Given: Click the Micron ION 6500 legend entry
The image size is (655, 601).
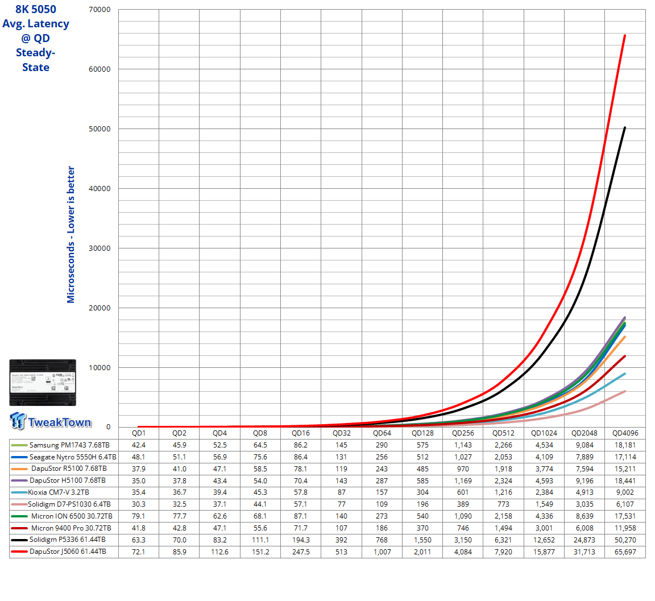Looking at the screenshot, I should tap(62, 516).
